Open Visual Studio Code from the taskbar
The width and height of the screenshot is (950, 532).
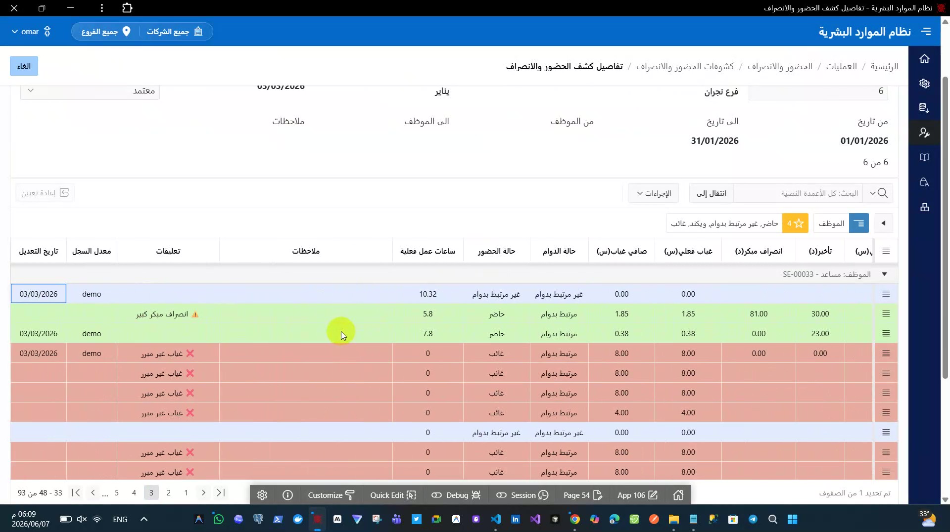point(495,519)
